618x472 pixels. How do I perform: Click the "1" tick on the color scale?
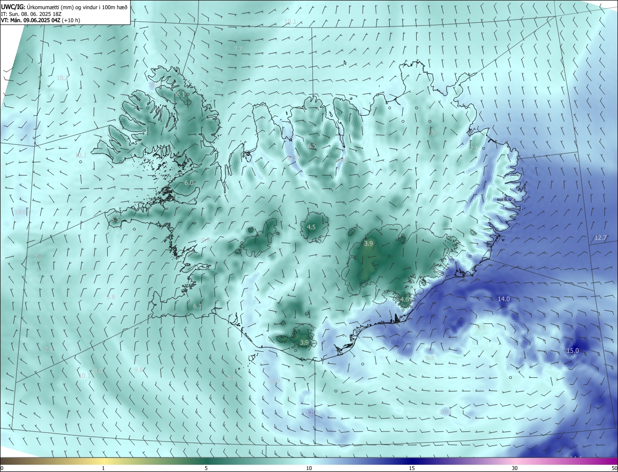click(103, 468)
